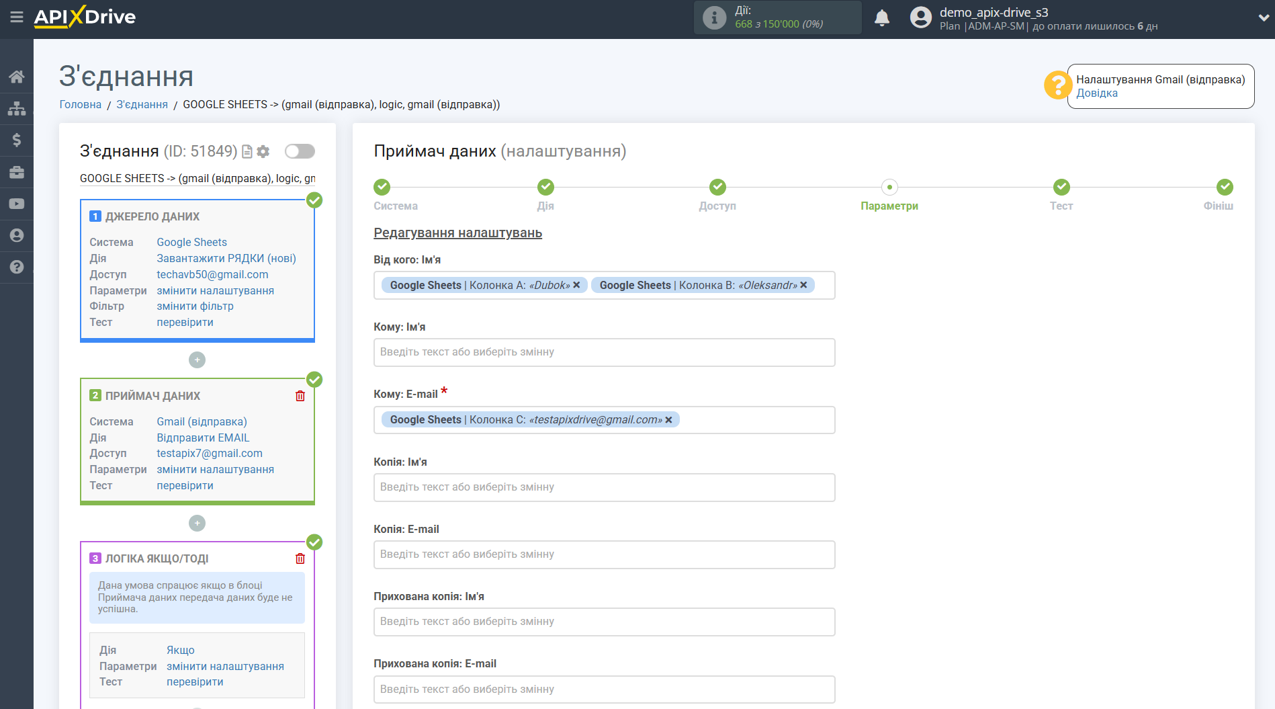The width and height of the screenshot is (1275, 709).
Task: Click the user avatar icon
Action: tap(921, 17)
